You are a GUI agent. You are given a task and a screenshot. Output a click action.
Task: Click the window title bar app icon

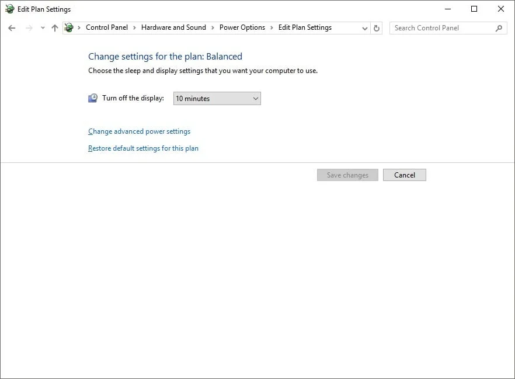tap(9, 9)
